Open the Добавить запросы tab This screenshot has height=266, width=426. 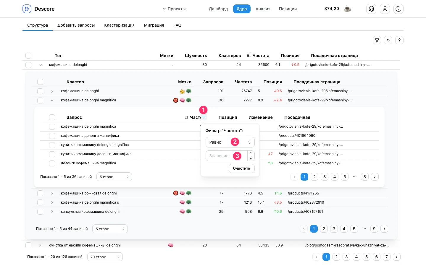[76, 25]
